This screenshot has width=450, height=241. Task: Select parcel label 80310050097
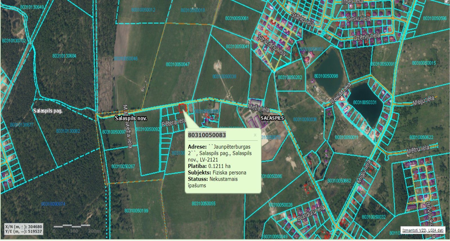[x=114, y=132]
